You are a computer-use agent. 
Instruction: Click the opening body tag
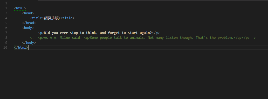click(x=28, y=28)
